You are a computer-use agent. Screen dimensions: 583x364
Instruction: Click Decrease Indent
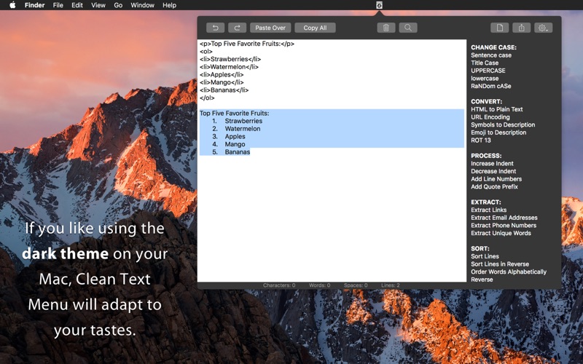pyautogui.click(x=493, y=171)
